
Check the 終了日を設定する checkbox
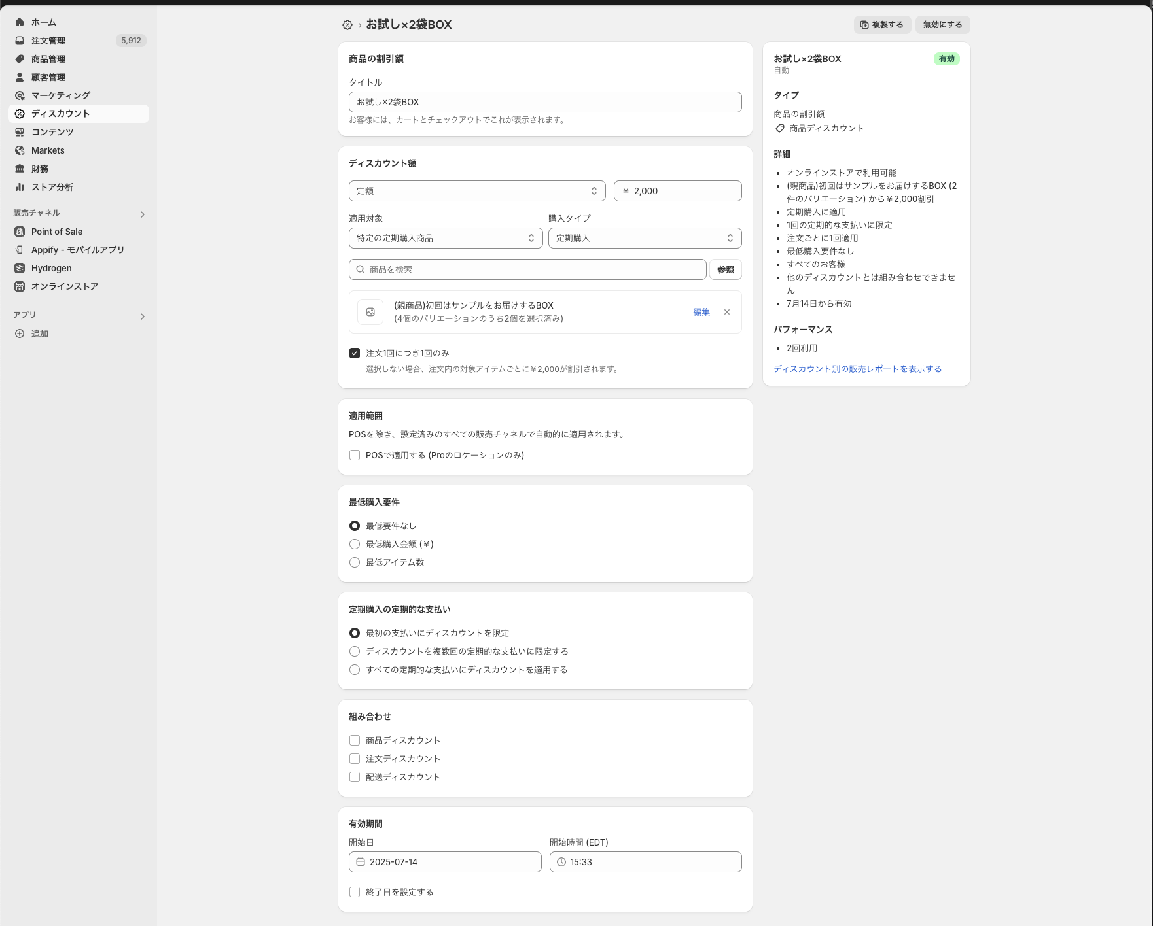[x=355, y=892]
